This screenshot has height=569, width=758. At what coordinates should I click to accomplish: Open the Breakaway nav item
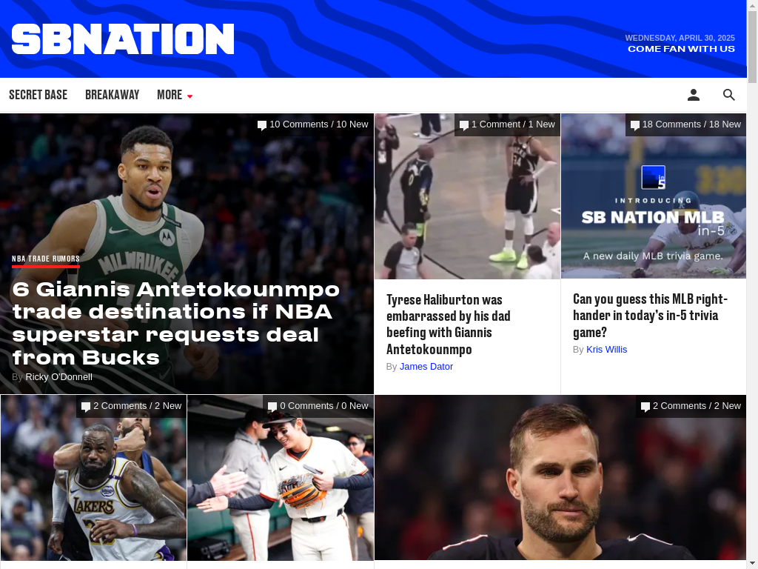[113, 95]
